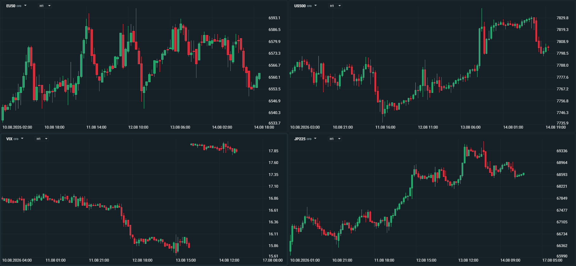Click the 69336 level on JP225 axis
Screen dimensions: 576x266
pos(562,151)
